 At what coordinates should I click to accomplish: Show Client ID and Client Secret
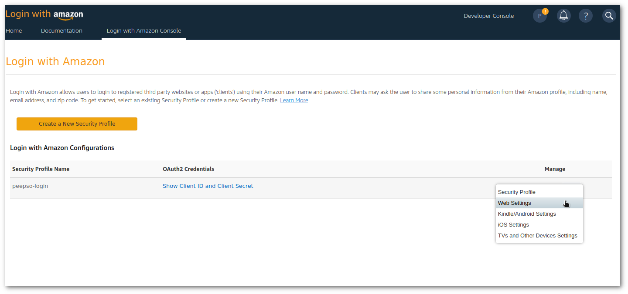coord(208,186)
